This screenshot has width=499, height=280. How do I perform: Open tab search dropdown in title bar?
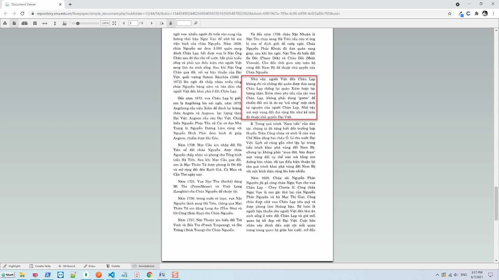(458, 4)
